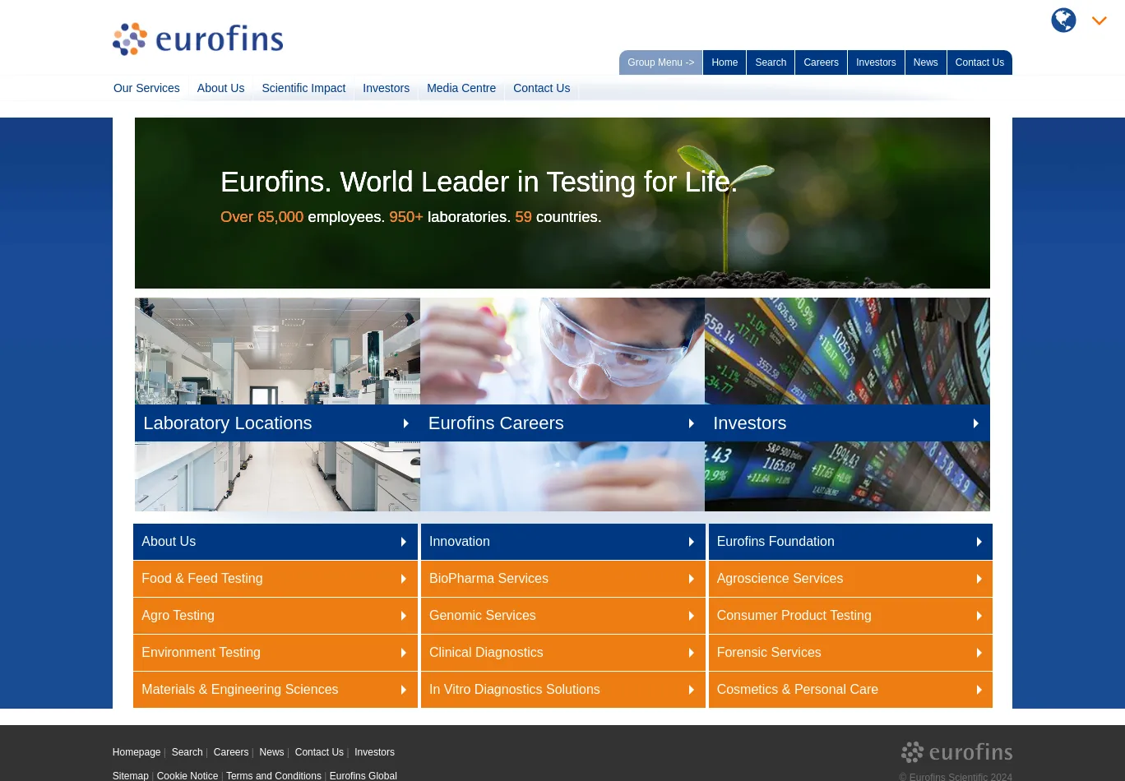
Task: Open the Search tab in top bar
Action: [x=771, y=62]
